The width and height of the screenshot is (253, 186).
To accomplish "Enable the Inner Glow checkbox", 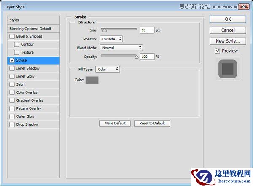I will tap(12, 76).
